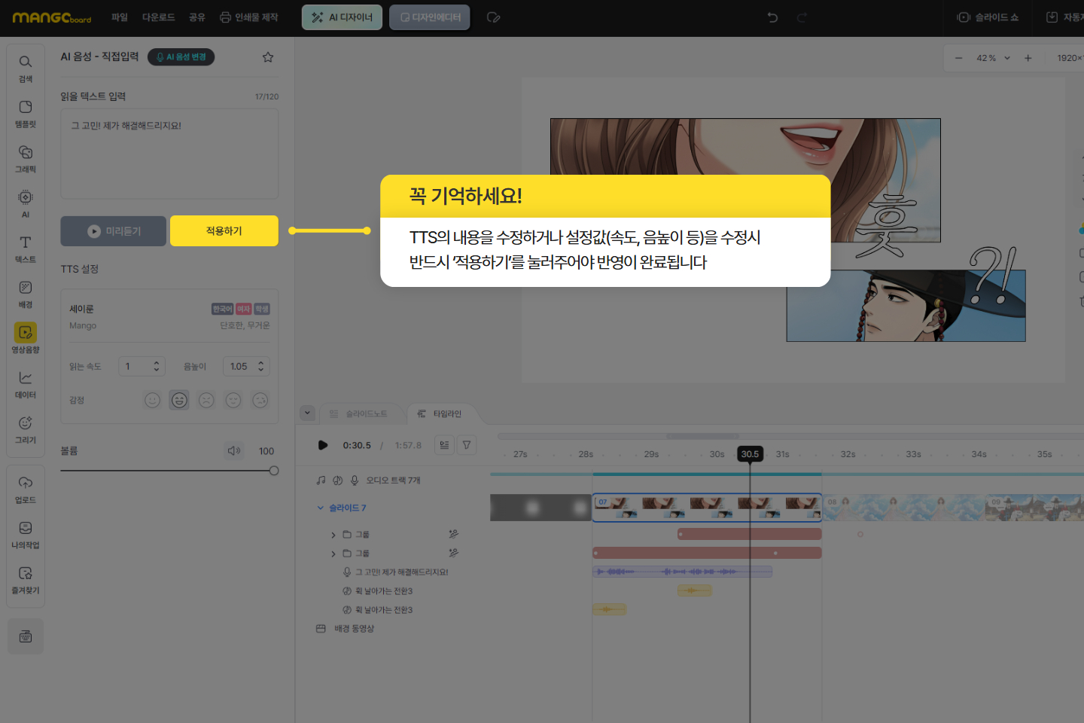Collapse the 슬라이드 7 track group
This screenshot has height=723, width=1084.
321,508
